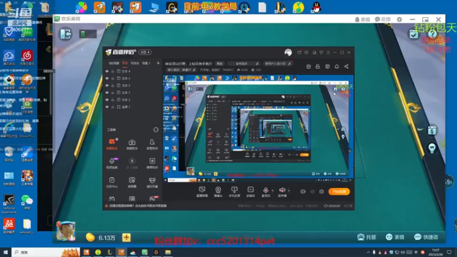The height and width of the screenshot is (257, 457).
Task: Show hidden tray icons arrow on taskbar
Action: coord(368,252)
